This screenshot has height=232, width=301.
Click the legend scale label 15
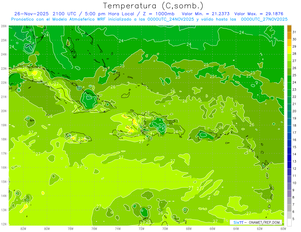294,147
